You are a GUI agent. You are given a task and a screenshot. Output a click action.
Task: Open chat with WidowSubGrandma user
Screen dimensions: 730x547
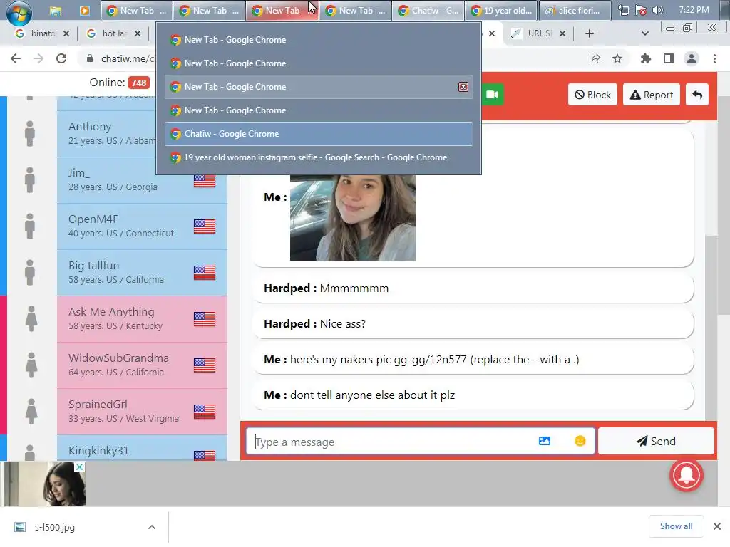tap(142, 365)
